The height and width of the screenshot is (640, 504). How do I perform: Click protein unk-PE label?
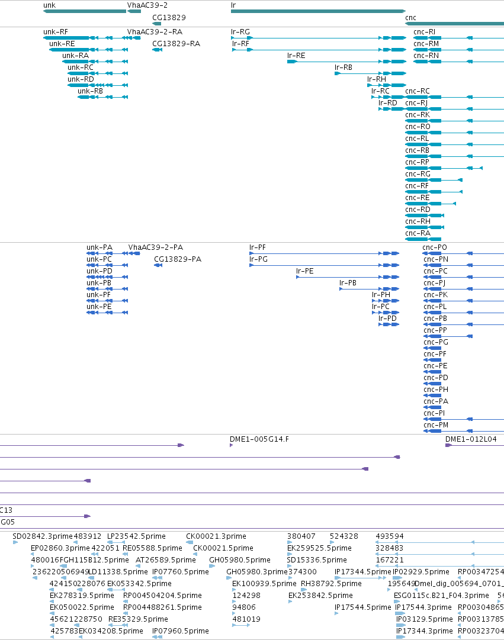[99, 307]
